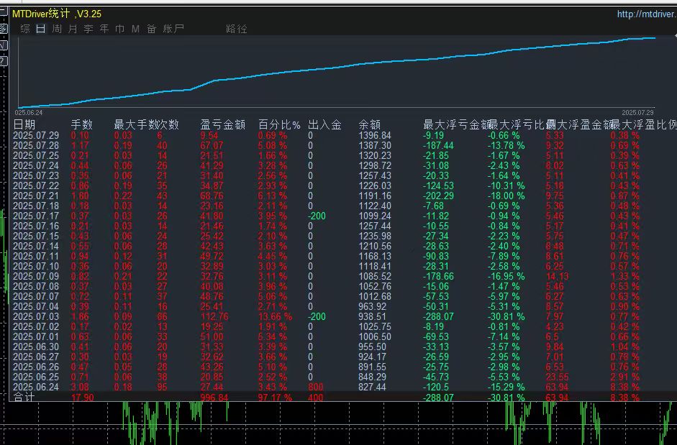The image size is (677, 445).
Task: Click the 日期 column header
Action: [x=24, y=125]
